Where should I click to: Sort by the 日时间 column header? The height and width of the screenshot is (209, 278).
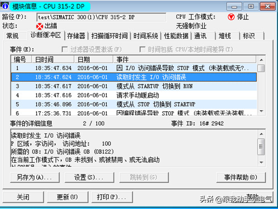[x=53, y=59]
